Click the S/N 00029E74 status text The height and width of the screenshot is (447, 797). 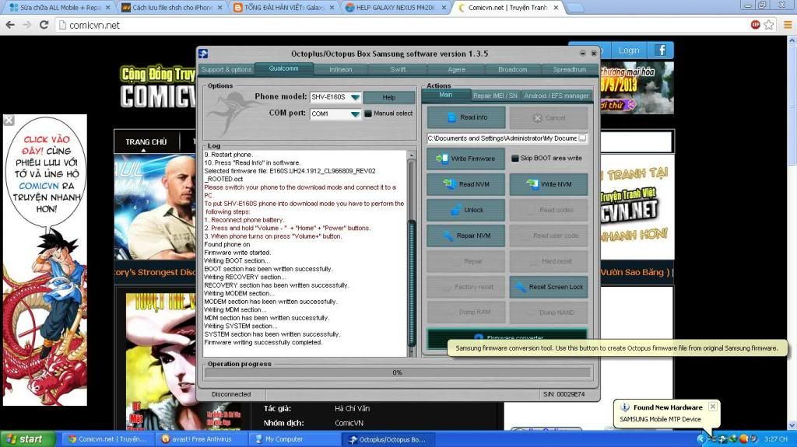click(564, 394)
